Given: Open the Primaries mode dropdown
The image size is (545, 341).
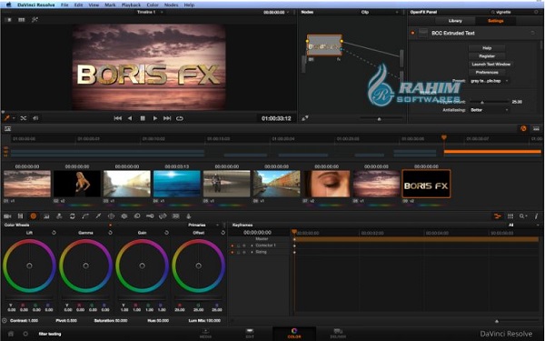Looking at the screenshot, I should (203, 226).
